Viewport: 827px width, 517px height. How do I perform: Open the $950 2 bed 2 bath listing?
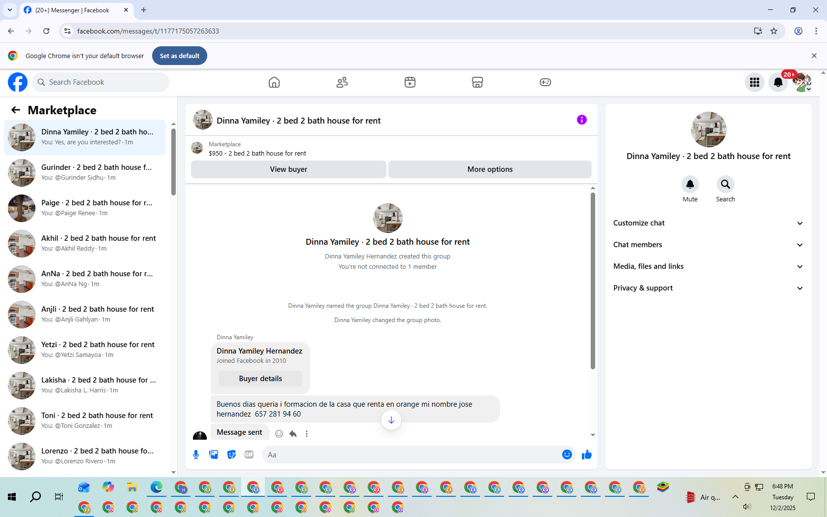[x=257, y=153]
